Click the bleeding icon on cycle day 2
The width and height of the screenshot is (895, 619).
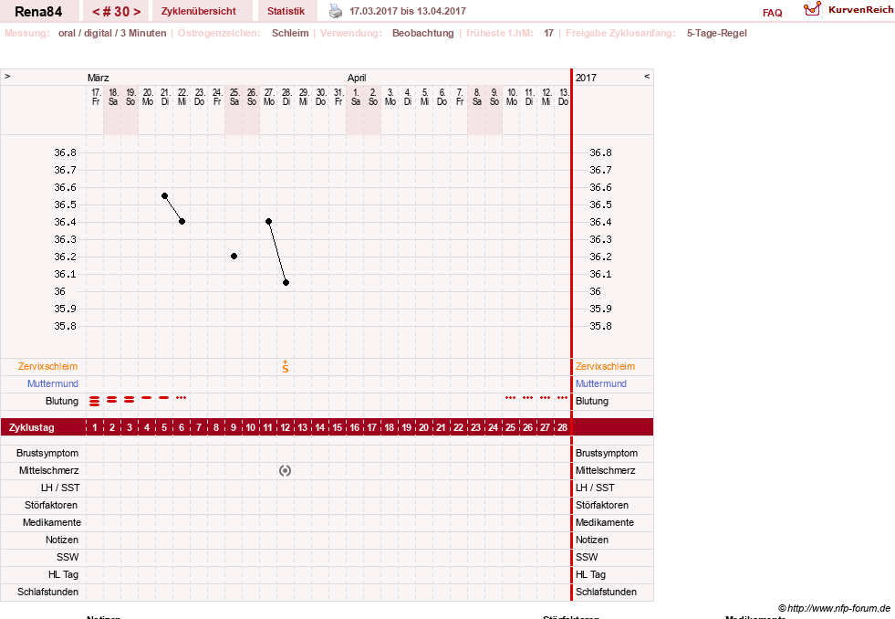point(112,399)
